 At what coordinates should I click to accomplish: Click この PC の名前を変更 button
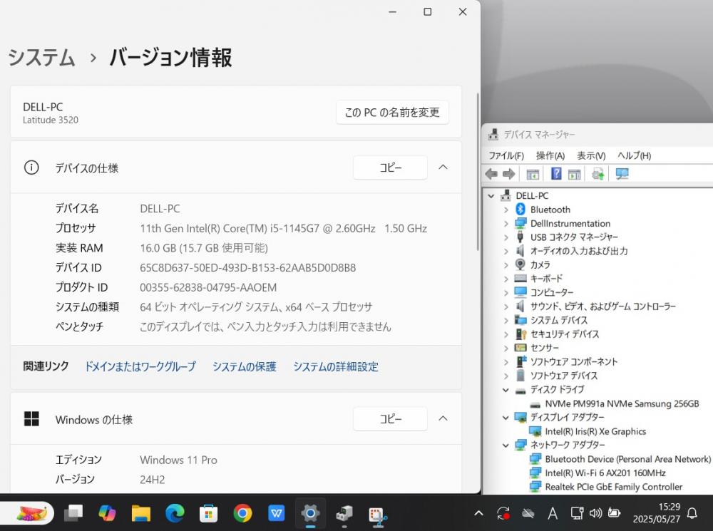tap(392, 113)
